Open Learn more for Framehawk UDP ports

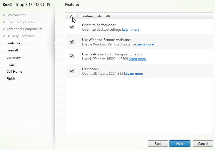pyautogui.click(x=135, y=74)
